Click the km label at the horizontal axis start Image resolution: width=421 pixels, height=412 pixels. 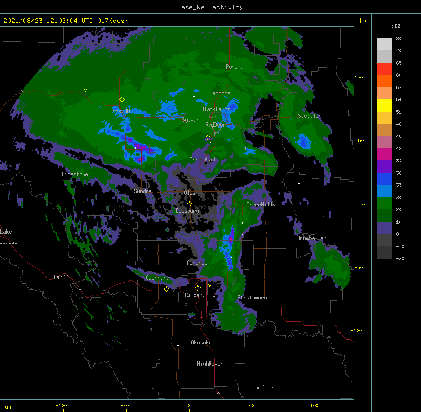click(x=7, y=406)
